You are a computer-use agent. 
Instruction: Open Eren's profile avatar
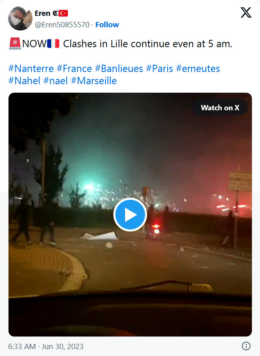[20, 18]
